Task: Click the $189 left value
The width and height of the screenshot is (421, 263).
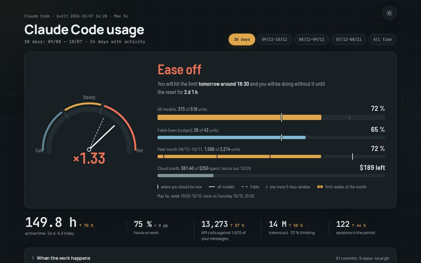Action: click(x=372, y=168)
